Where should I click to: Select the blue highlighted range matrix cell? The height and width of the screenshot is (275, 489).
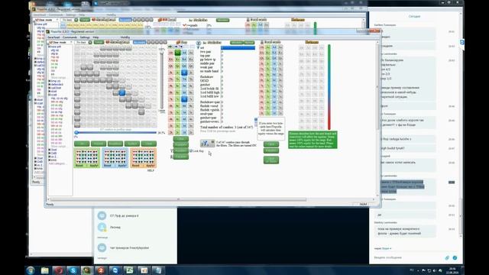(122, 92)
